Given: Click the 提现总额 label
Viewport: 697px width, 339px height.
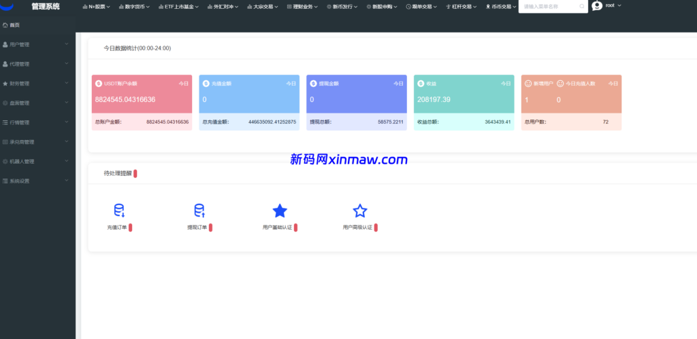Looking at the screenshot, I should coord(321,122).
